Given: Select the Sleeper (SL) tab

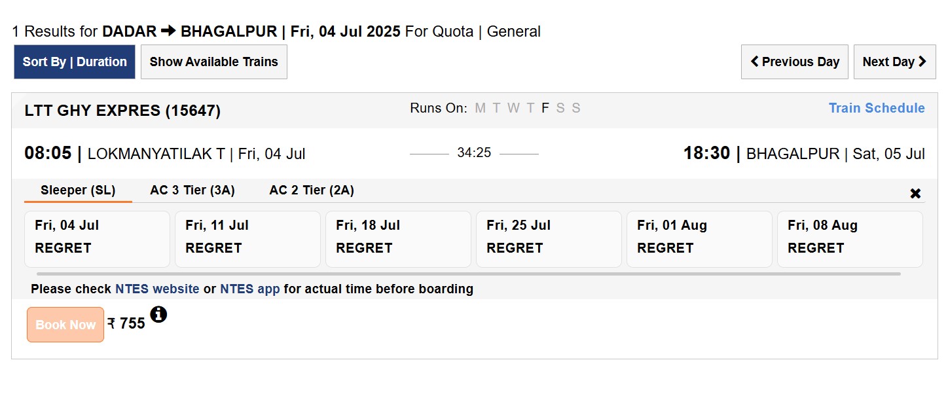Looking at the screenshot, I should 78,190.
